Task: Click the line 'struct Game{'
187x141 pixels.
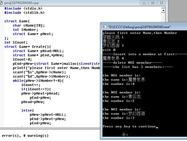Action: click(17, 21)
